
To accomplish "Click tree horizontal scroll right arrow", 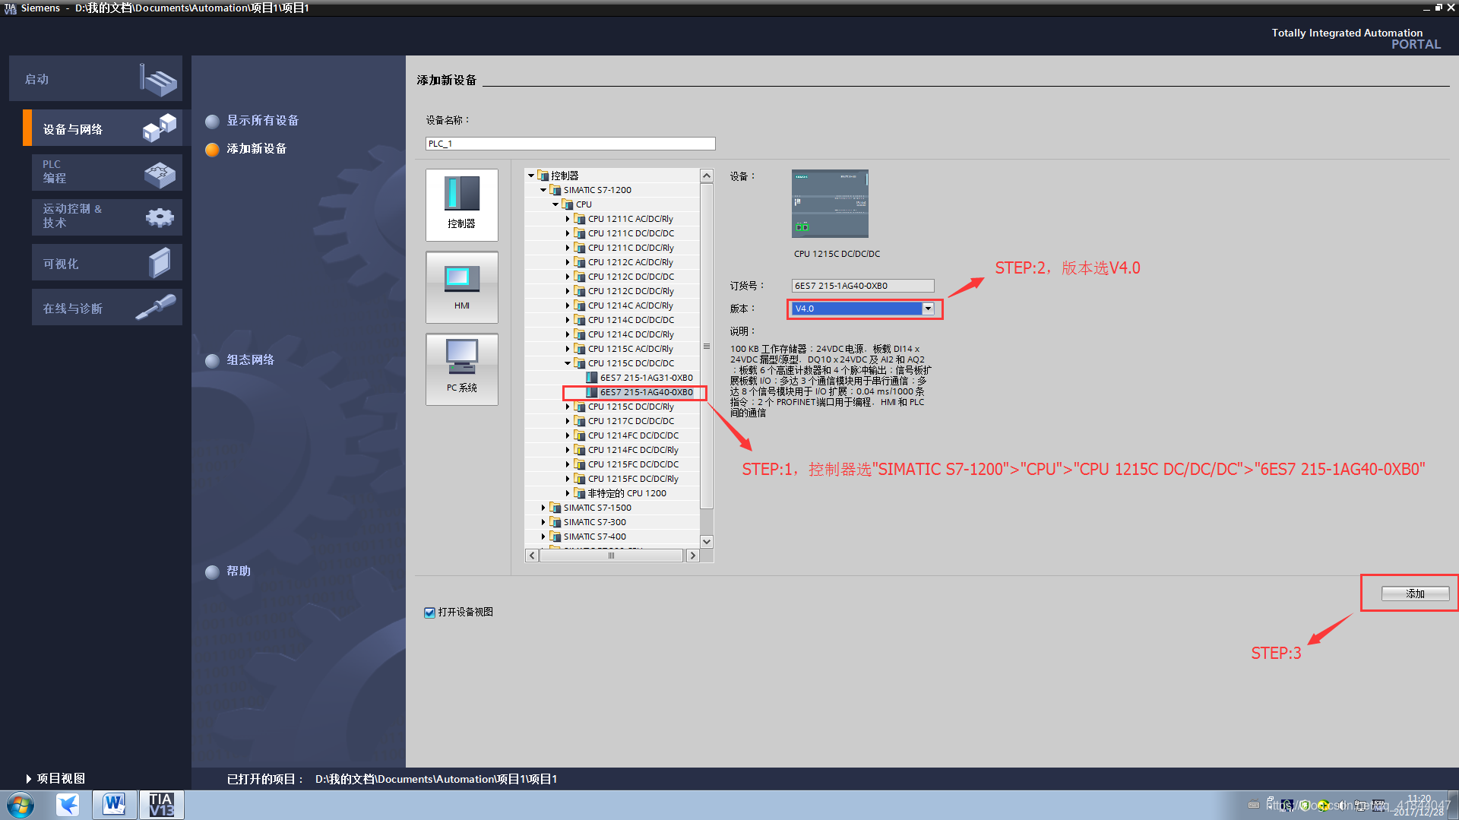I will click(692, 556).
